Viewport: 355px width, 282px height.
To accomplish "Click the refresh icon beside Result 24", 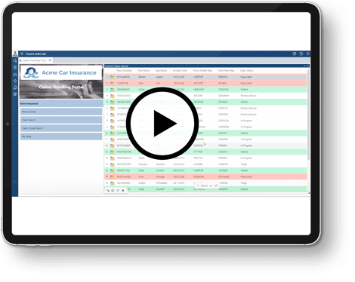I will tap(216, 185).
